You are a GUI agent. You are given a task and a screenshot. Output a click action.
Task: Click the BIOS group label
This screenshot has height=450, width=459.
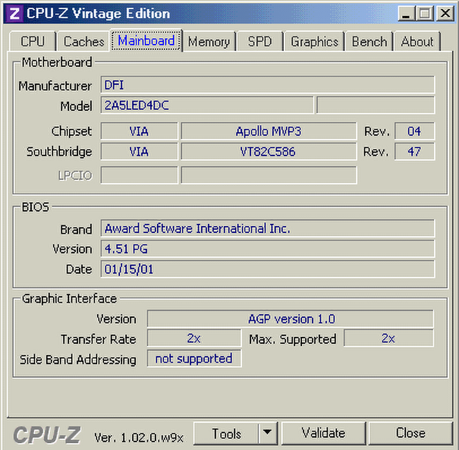pos(36,207)
